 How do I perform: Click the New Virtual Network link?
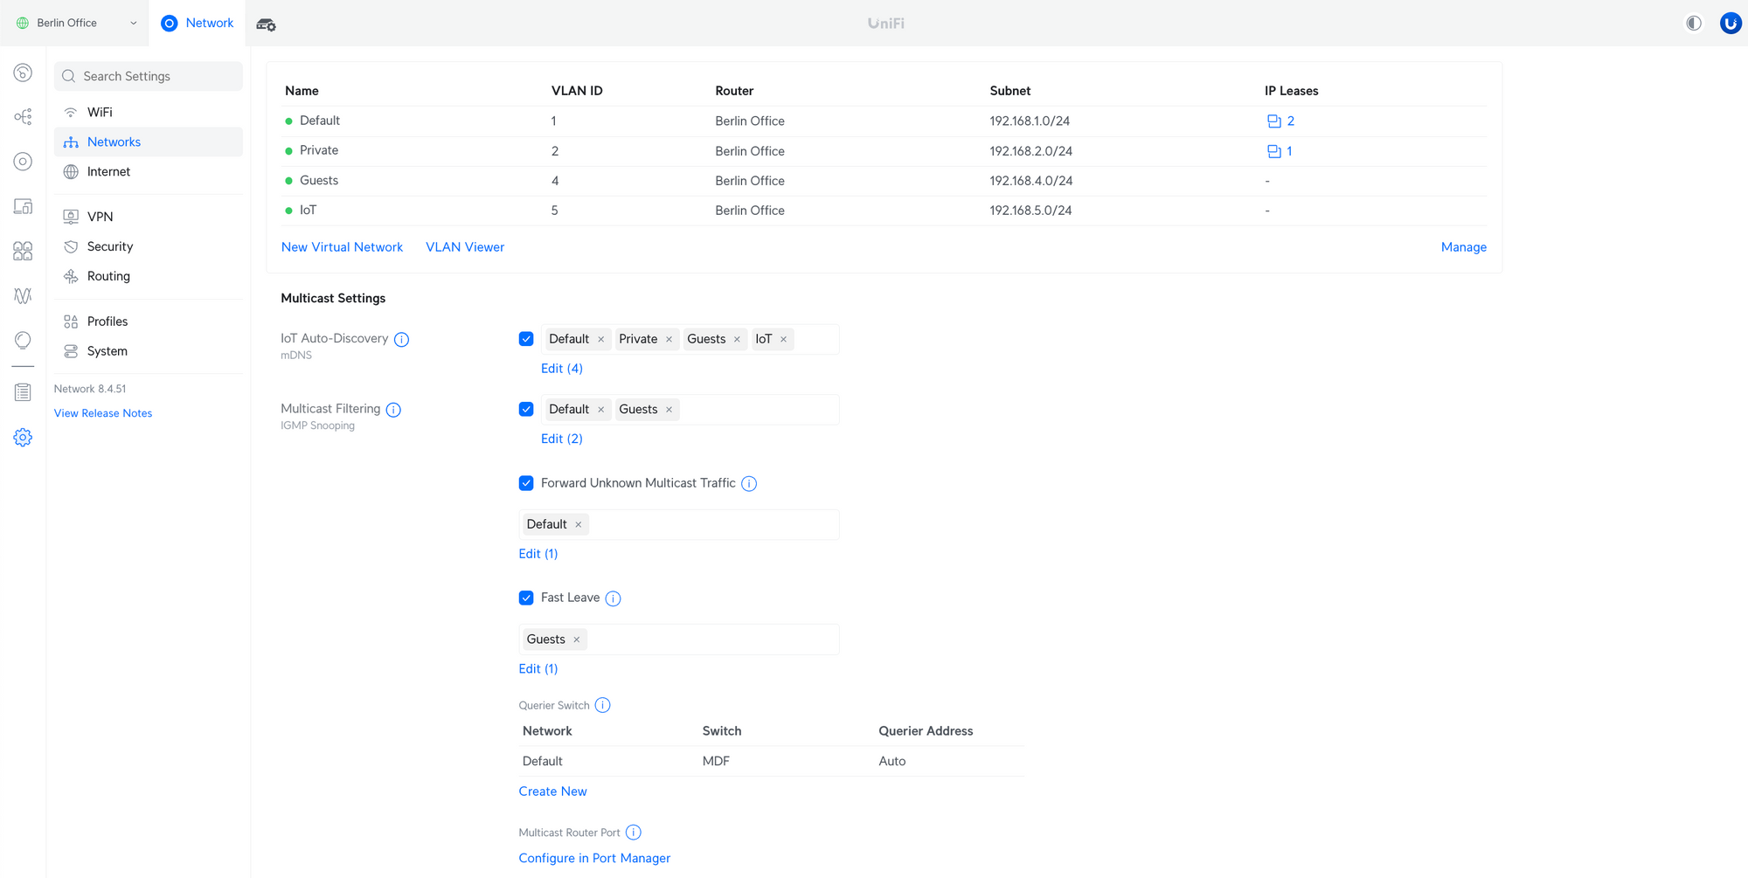[342, 247]
